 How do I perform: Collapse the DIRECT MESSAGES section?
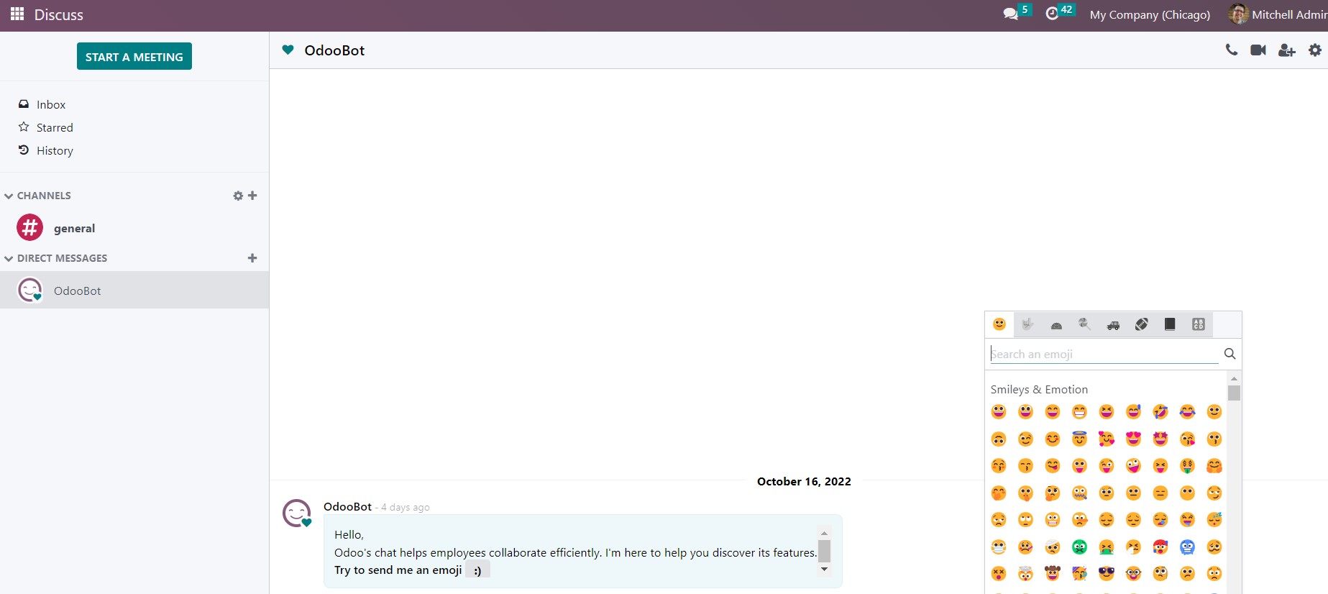(x=56, y=258)
